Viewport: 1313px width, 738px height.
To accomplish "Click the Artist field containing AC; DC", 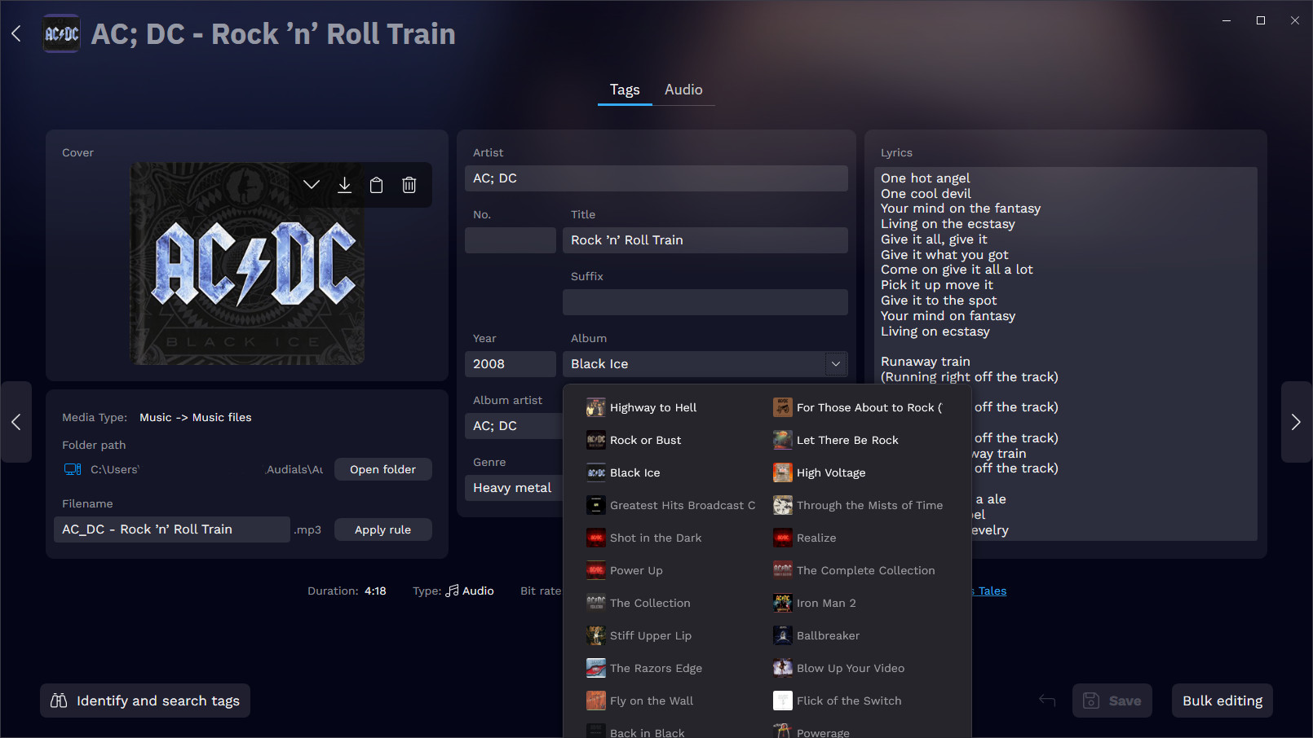I will click(x=656, y=178).
